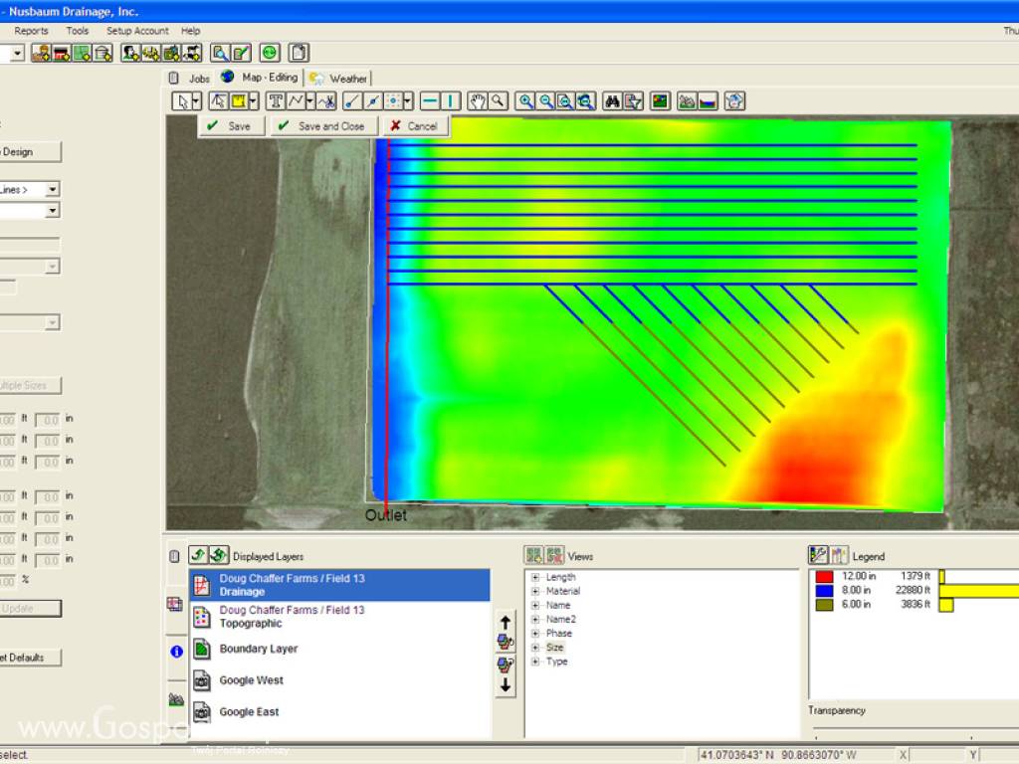Select the Google West layer
Image resolution: width=1019 pixels, height=764 pixels.
pos(339,680)
